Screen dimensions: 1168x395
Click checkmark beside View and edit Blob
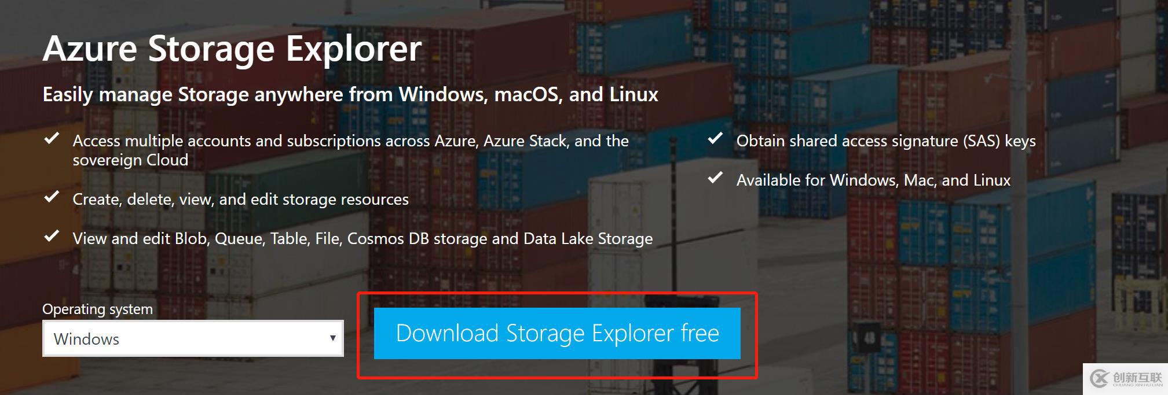52,236
